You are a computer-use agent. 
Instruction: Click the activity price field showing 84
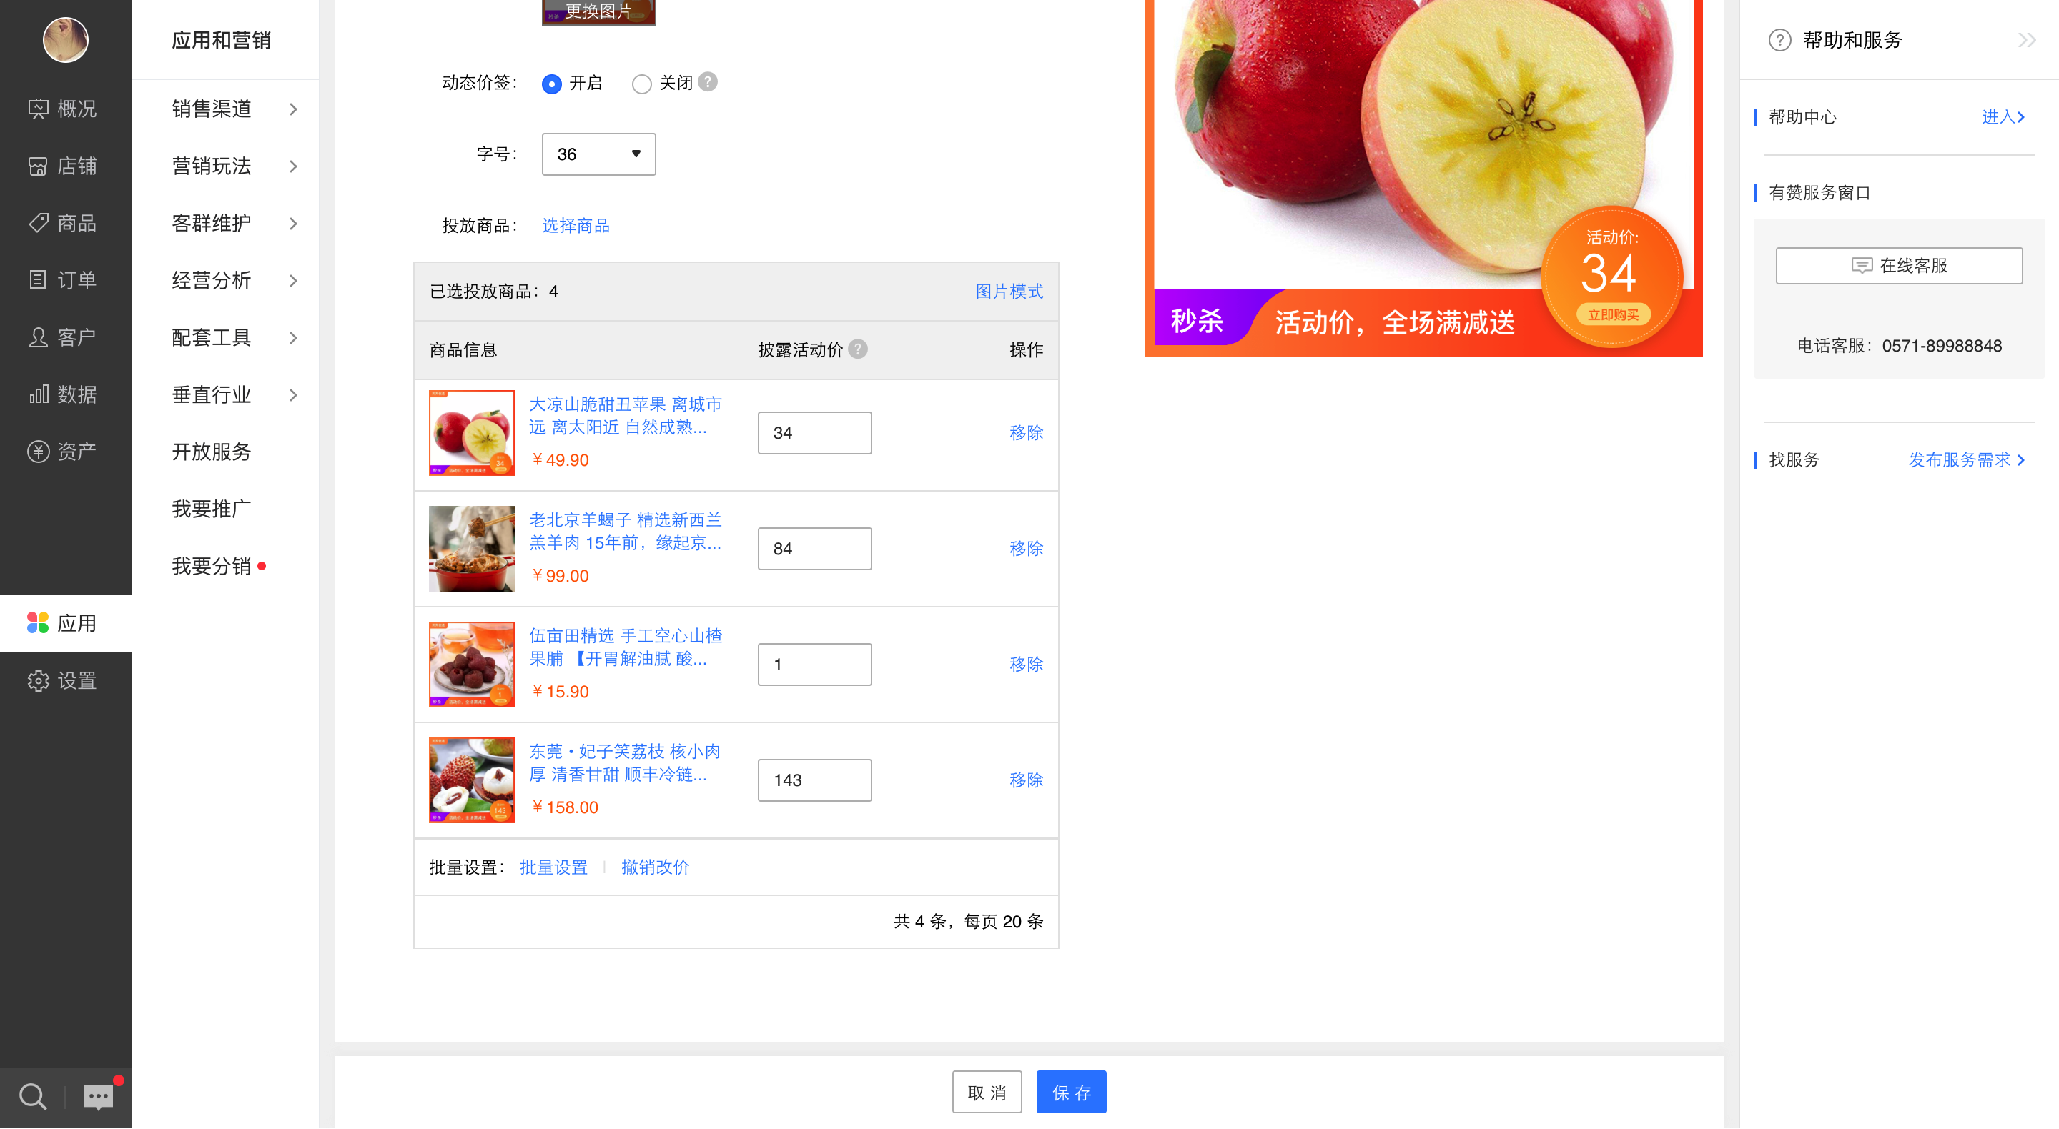click(814, 549)
